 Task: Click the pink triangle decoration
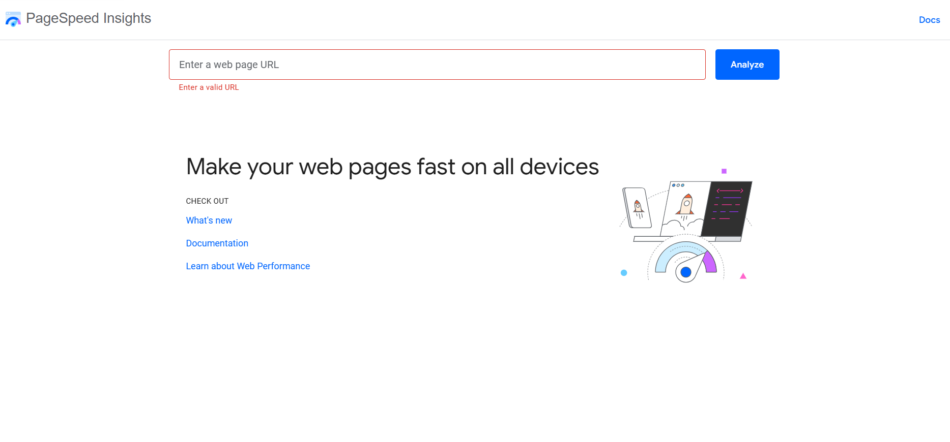[743, 276]
